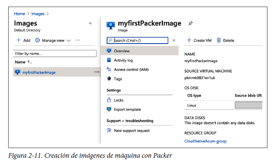The width and height of the screenshot is (276, 164).
Task: Open more options for myfirstPackerImage row
Action: 96,72
